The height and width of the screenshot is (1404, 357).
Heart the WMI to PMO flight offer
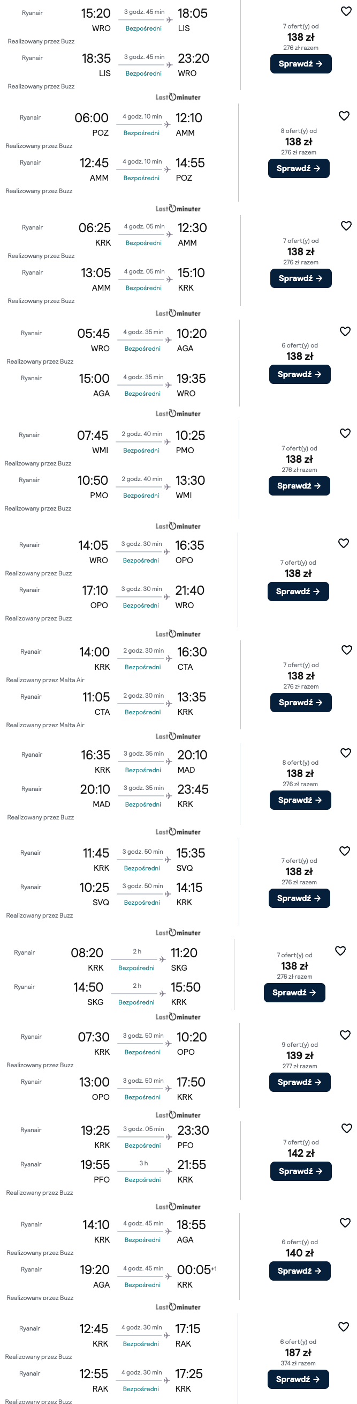pyautogui.click(x=345, y=433)
